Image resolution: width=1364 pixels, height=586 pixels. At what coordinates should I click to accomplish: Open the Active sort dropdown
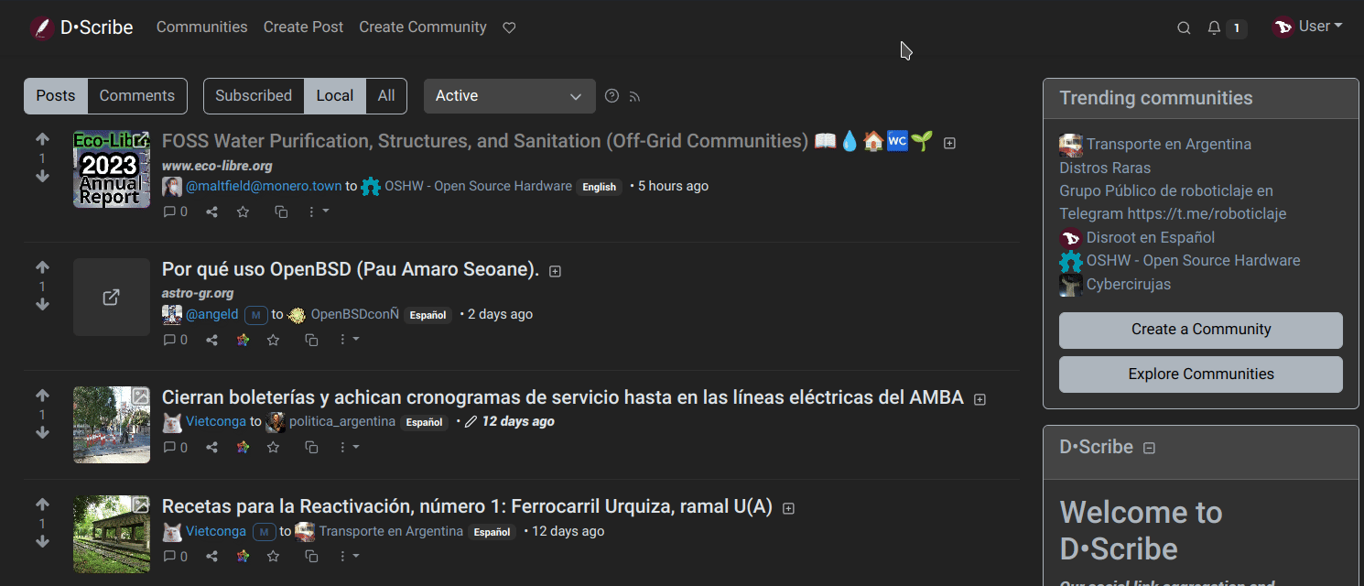(509, 96)
